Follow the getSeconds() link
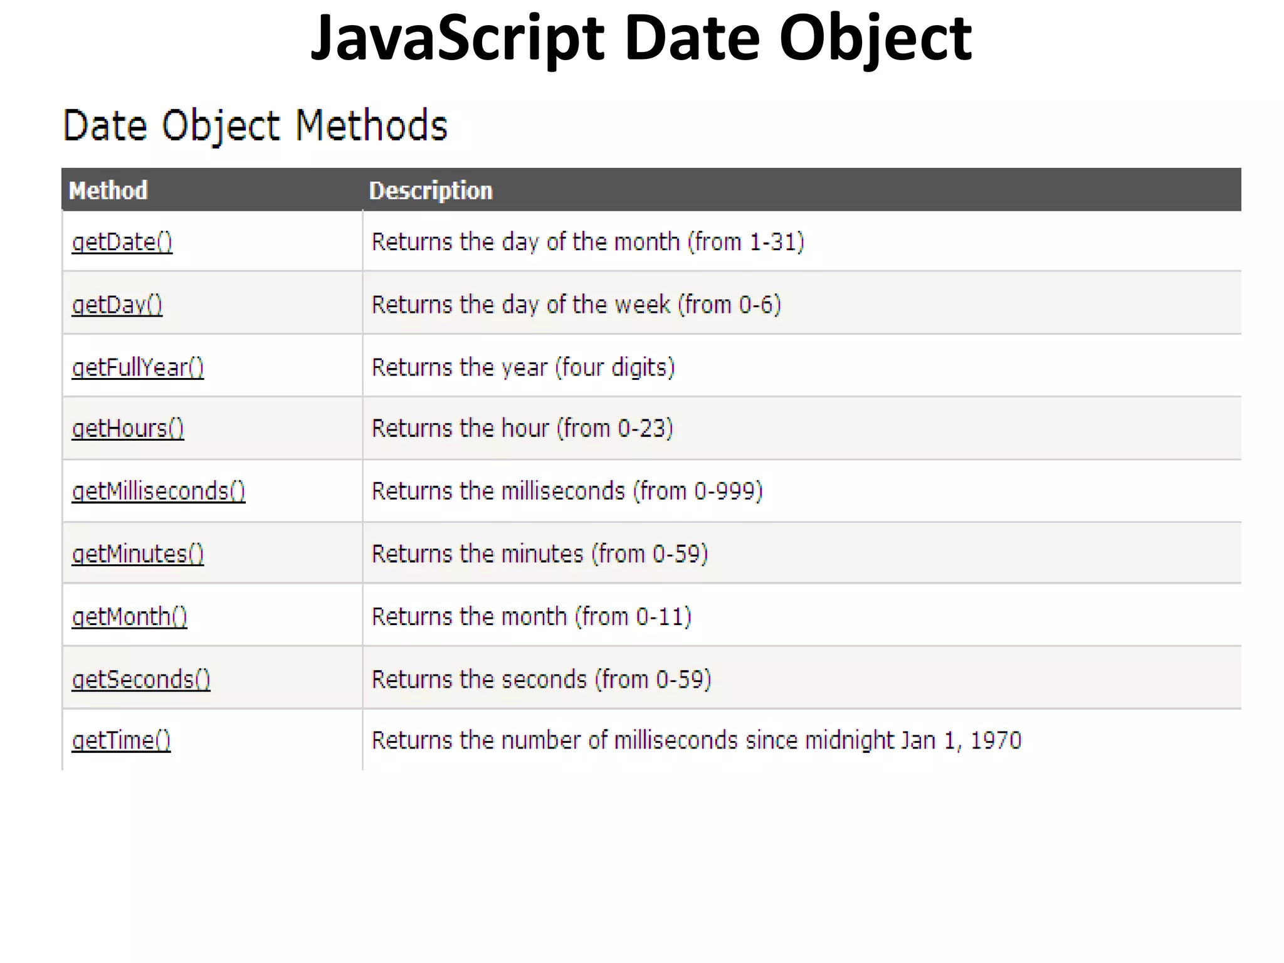Screen dimensions: 1284x963 140,680
